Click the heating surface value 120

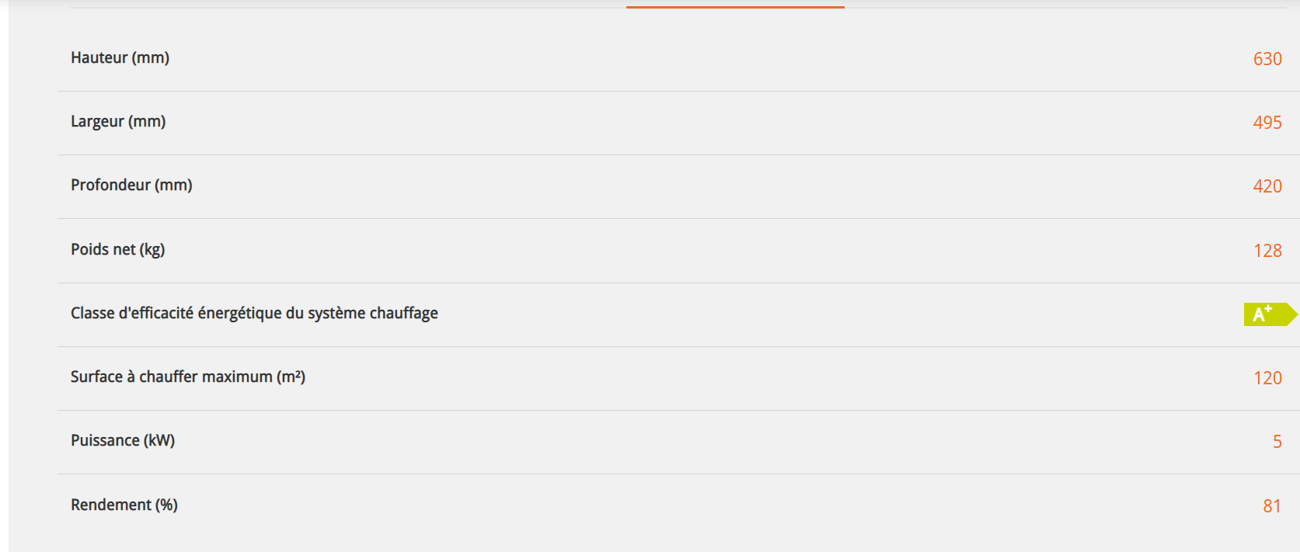pos(1267,378)
